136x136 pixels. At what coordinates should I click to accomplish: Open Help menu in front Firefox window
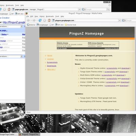point(62,16)
